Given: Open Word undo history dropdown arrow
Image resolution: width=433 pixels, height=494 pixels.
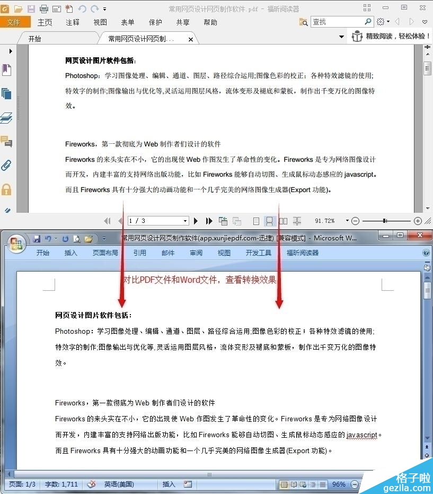Looking at the screenshot, I should pyautogui.click(x=56, y=239).
